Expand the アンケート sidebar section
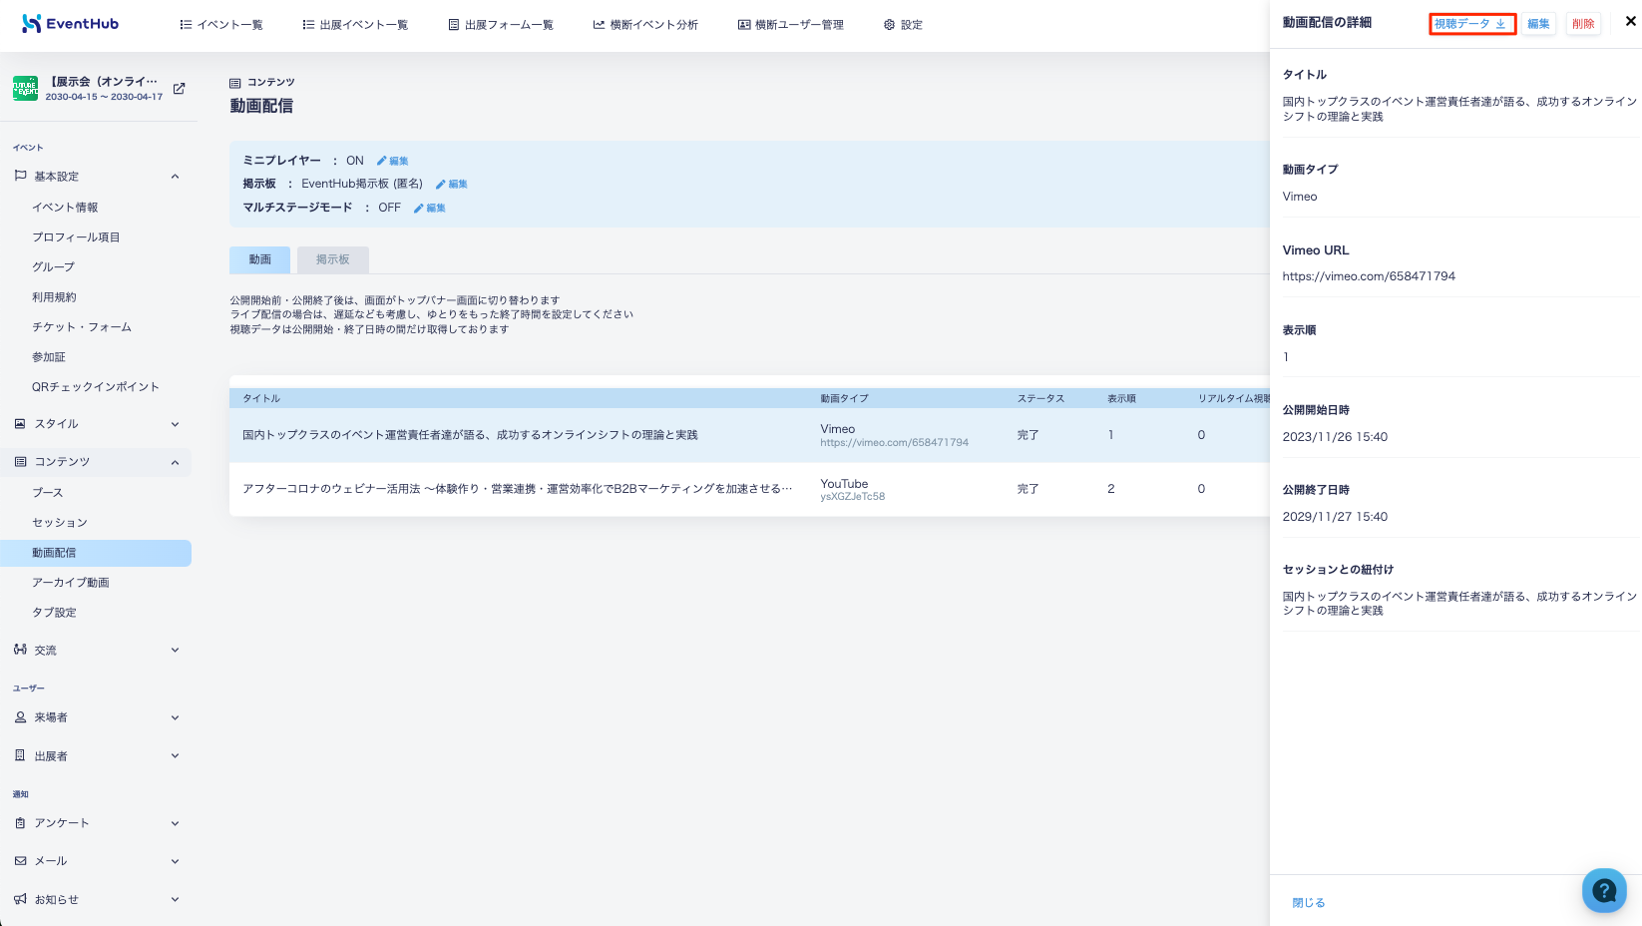This screenshot has width=1642, height=926. 96,823
